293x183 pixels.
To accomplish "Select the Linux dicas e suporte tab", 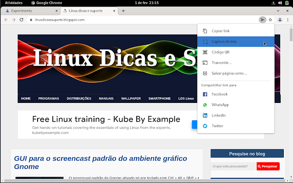I will [89, 11].
